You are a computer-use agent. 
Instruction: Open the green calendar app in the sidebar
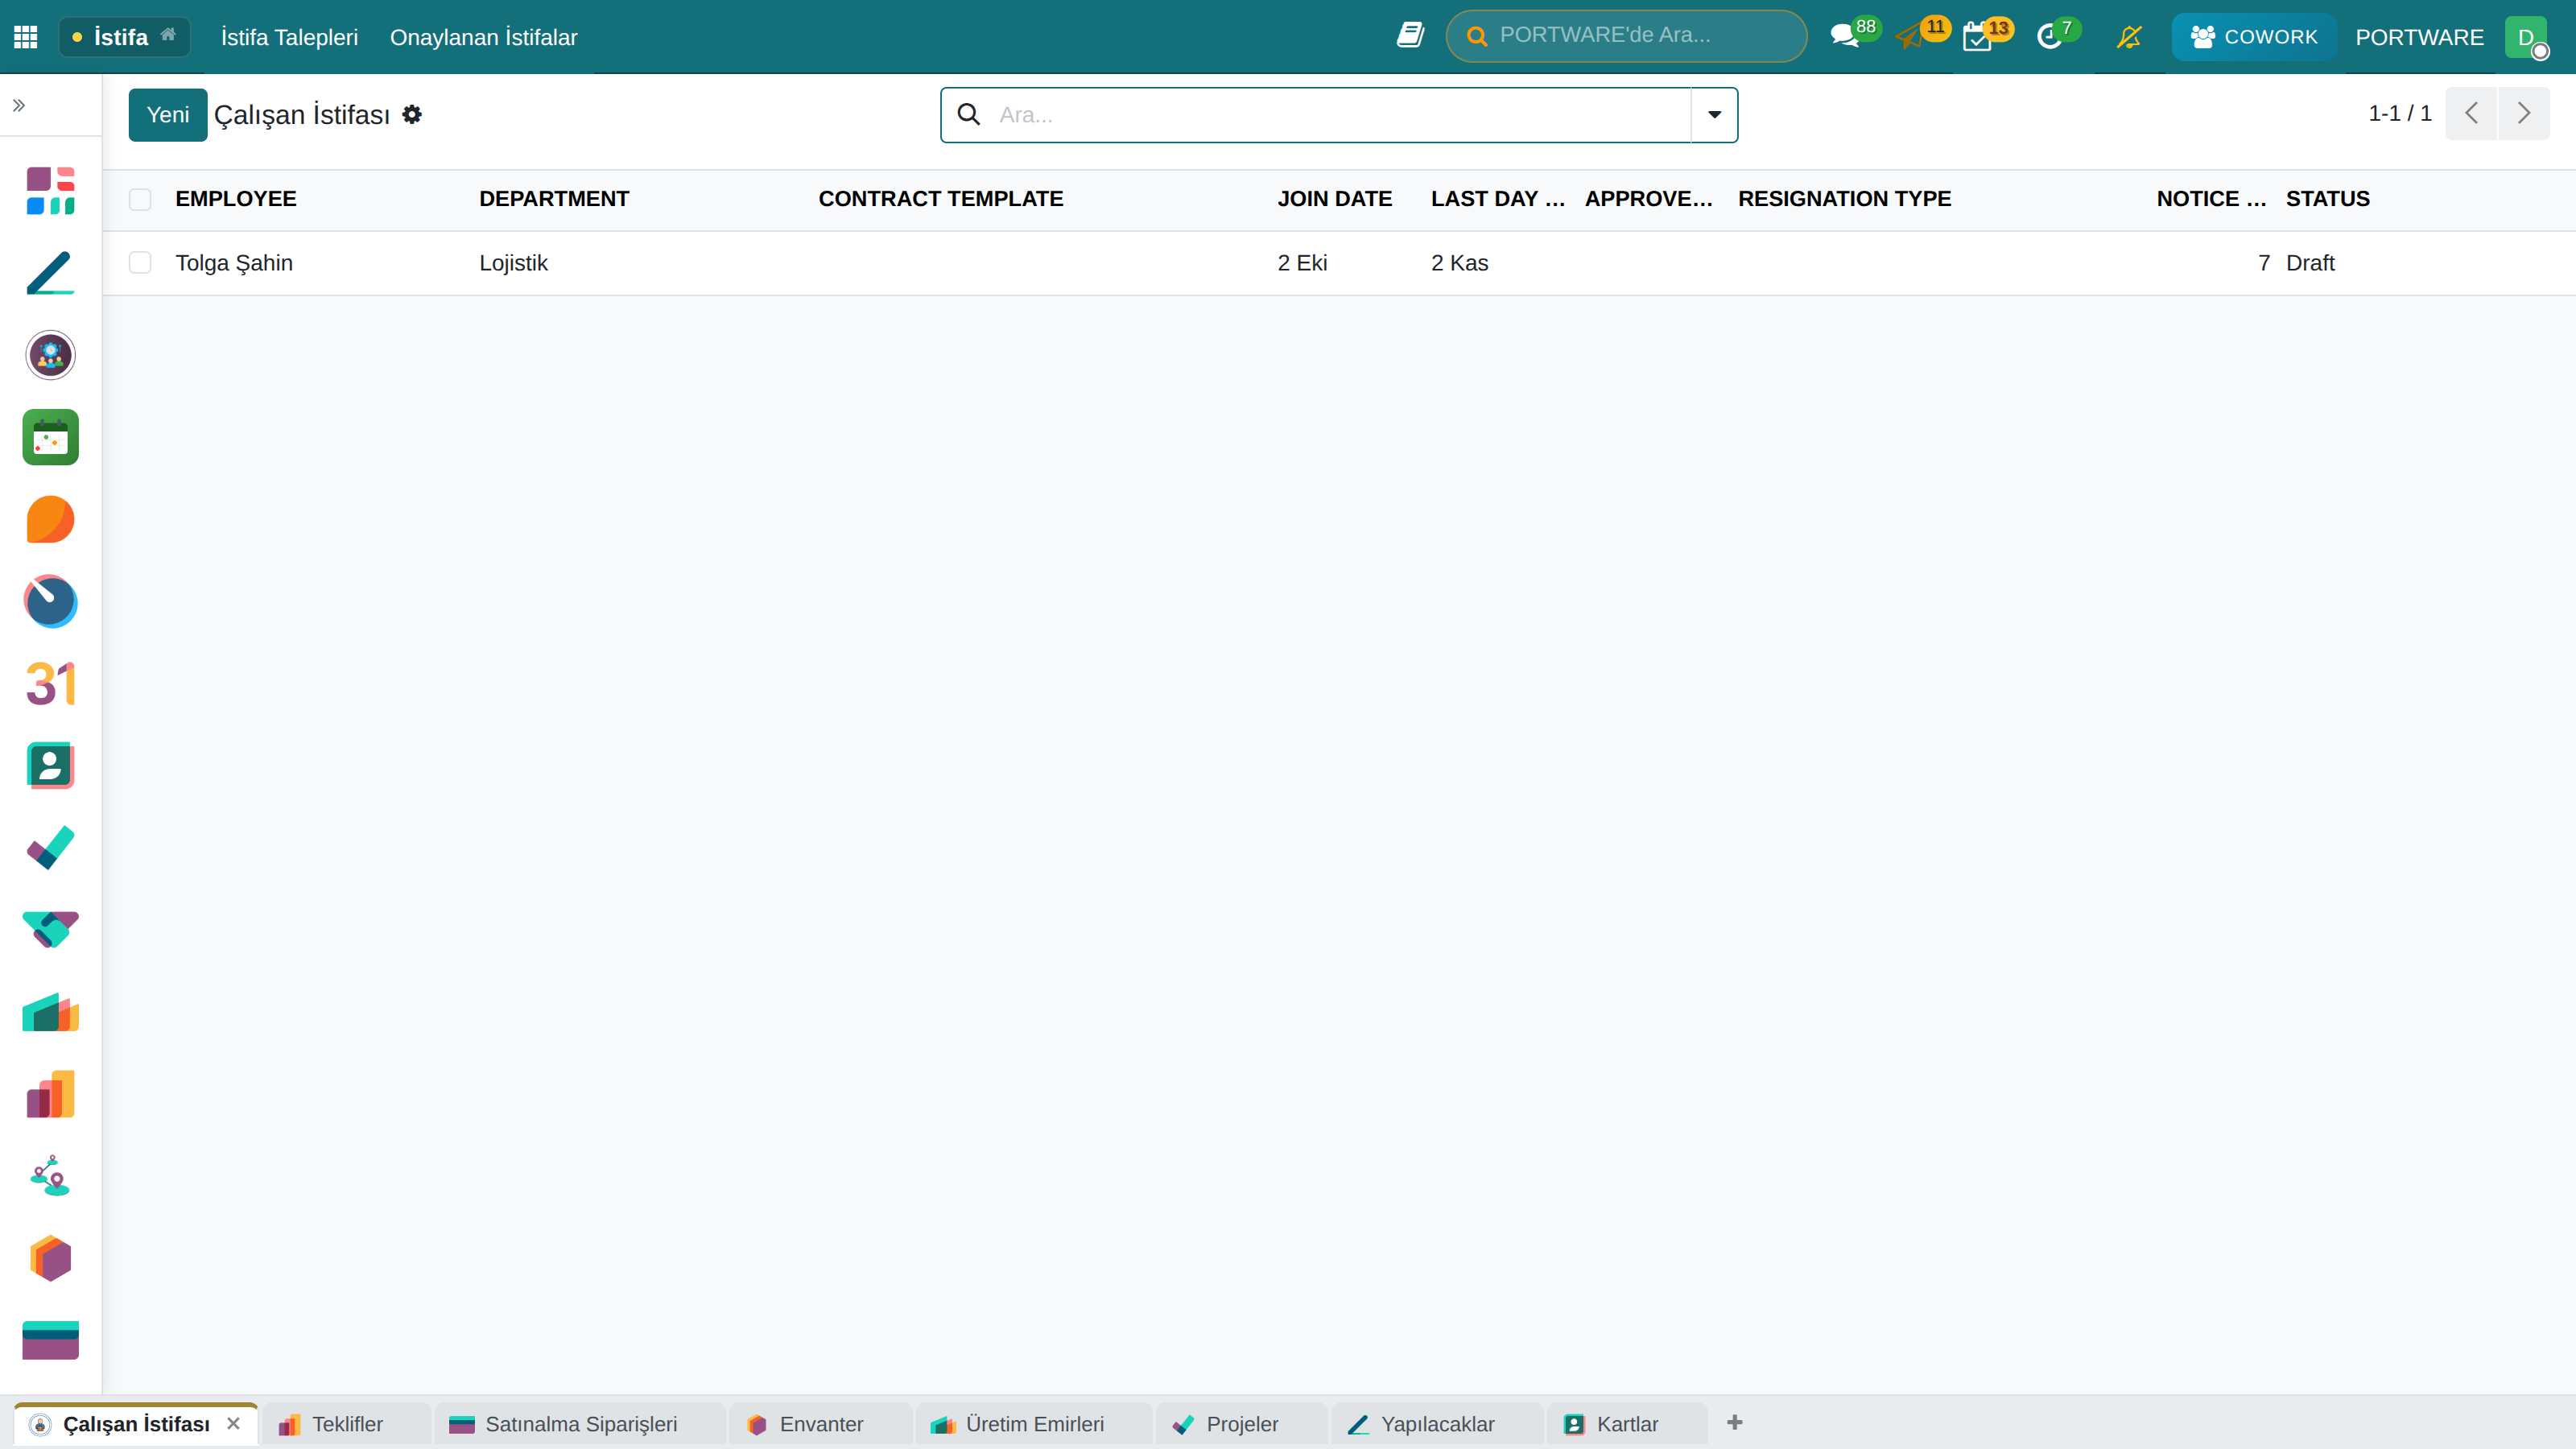pos(50,437)
